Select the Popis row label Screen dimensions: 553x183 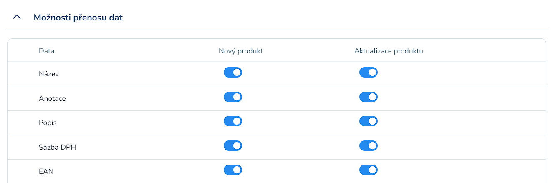point(48,123)
